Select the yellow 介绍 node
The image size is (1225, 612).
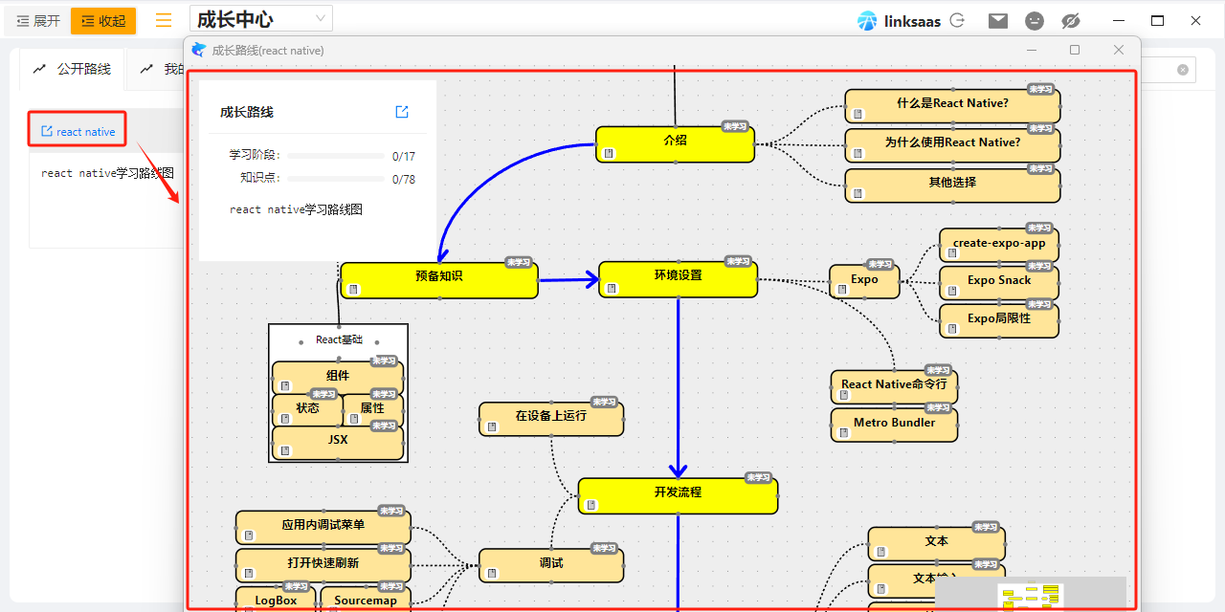pyautogui.click(x=675, y=144)
